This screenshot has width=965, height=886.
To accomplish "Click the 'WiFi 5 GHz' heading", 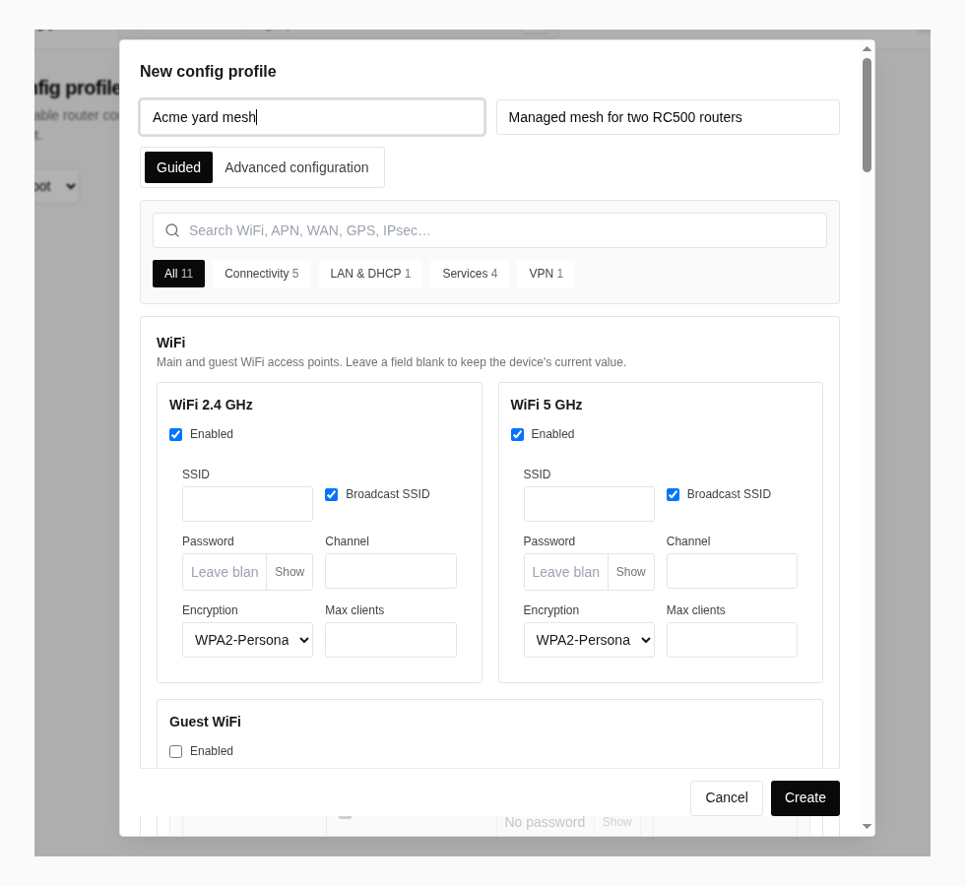I will [x=547, y=405].
